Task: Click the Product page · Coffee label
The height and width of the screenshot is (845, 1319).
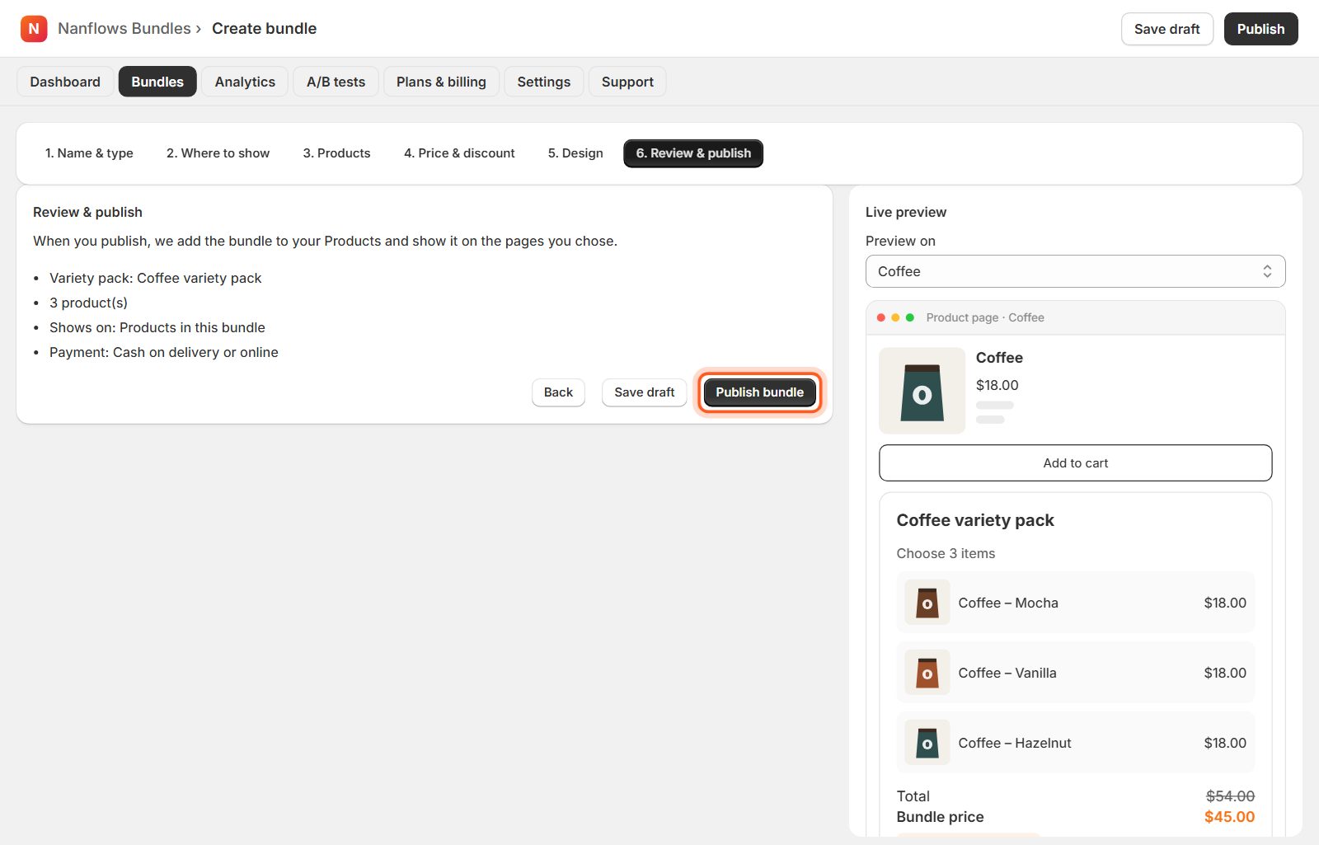Action: point(985,317)
